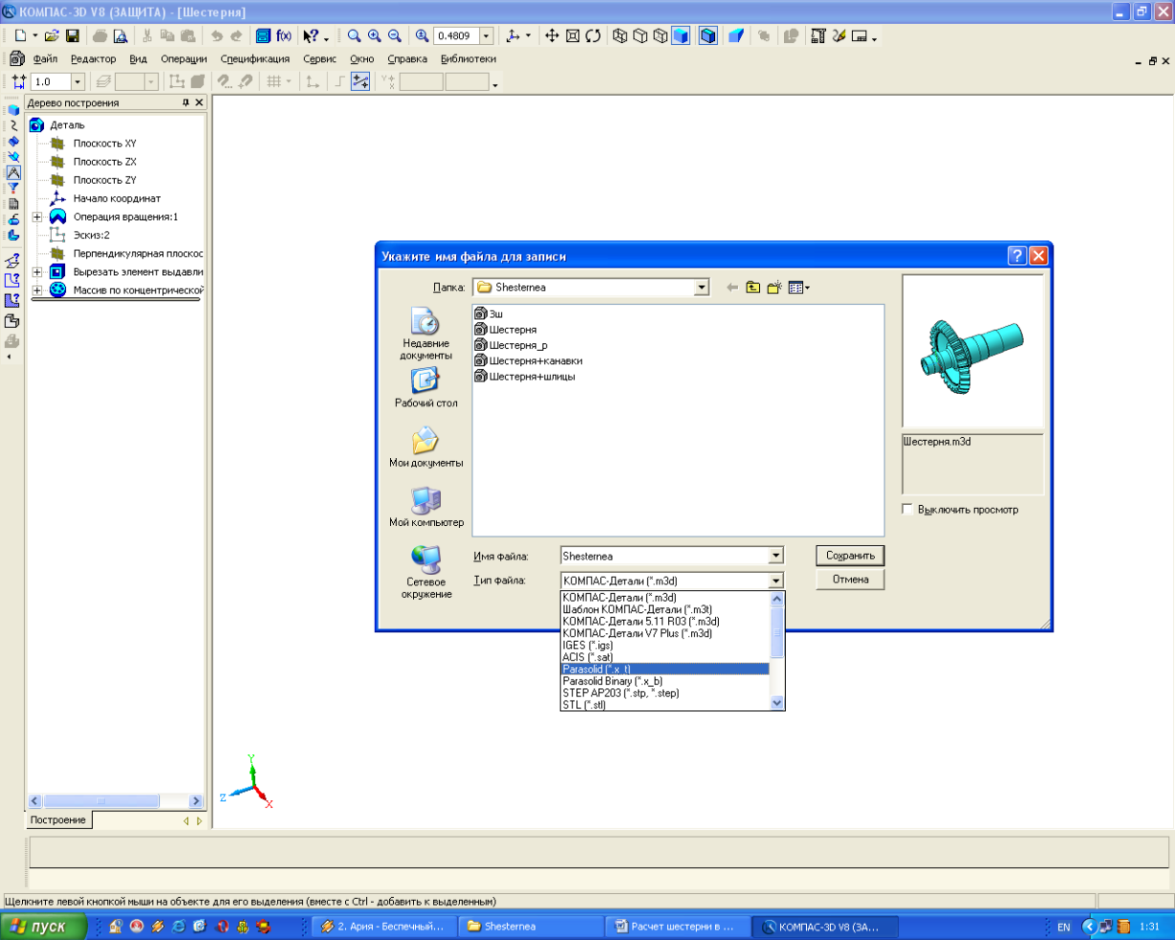The image size is (1175, 940).
Task: Choose STEP AP203 file type option
Action: [x=665, y=693]
